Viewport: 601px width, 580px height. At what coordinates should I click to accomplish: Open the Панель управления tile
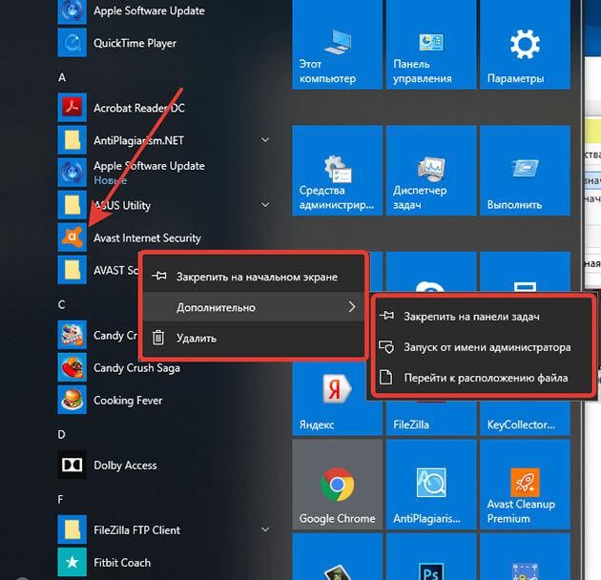(431, 45)
